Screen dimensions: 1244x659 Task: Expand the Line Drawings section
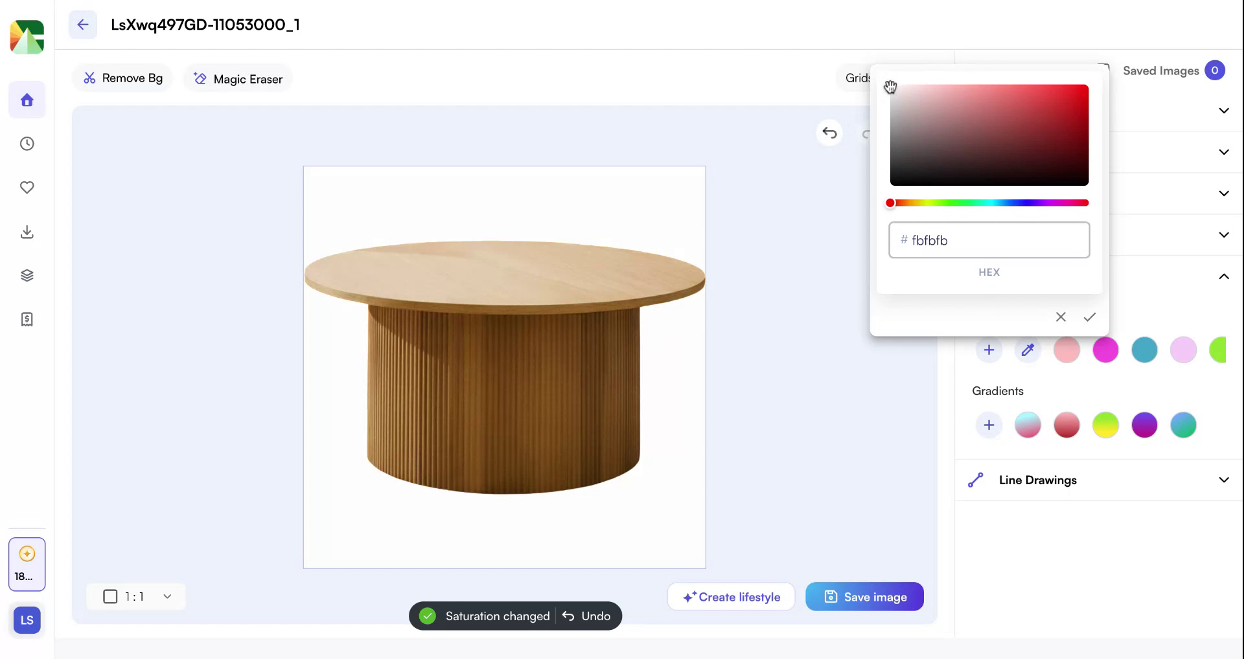tap(1224, 480)
